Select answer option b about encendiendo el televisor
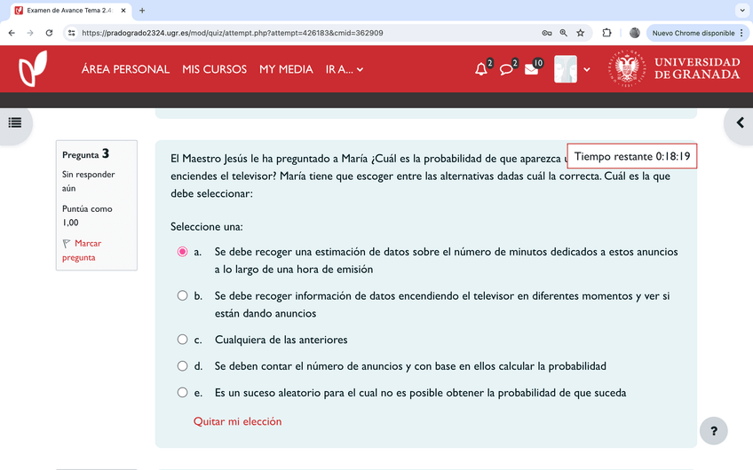The height and width of the screenshot is (470, 753). [183, 295]
